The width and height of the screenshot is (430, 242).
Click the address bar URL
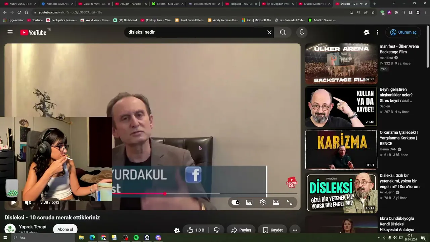(70, 12)
